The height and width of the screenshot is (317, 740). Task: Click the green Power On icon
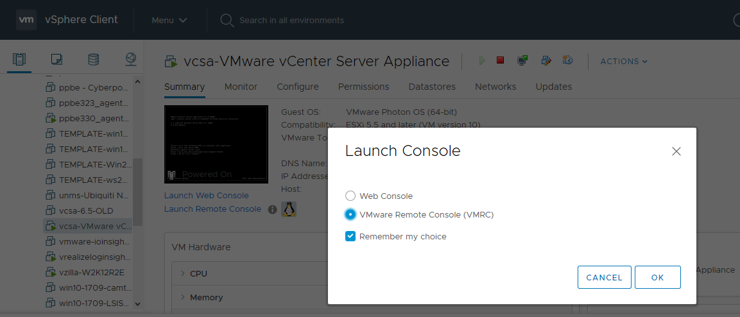click(482, 60)
